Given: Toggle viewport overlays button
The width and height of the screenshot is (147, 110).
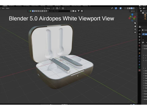Looking at the screenshot, I should [x=121, y=8].
